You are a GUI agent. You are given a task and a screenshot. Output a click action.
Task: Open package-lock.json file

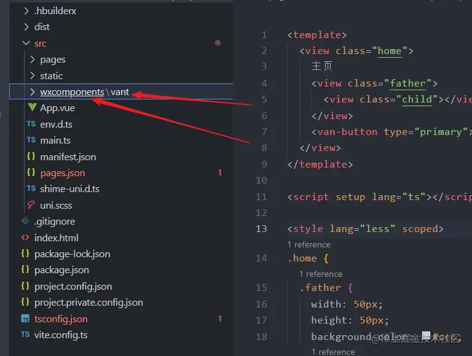coord(73,254)
